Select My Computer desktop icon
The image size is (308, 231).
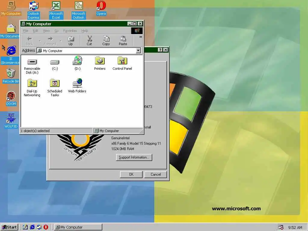(11, 8)
